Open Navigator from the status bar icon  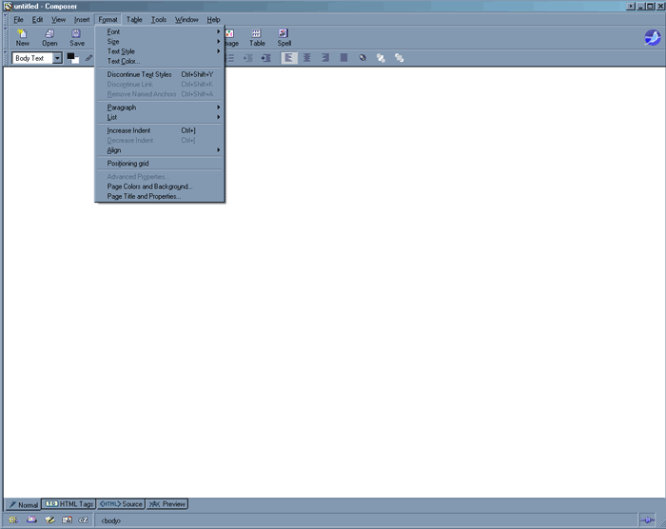tap(13, 520)
